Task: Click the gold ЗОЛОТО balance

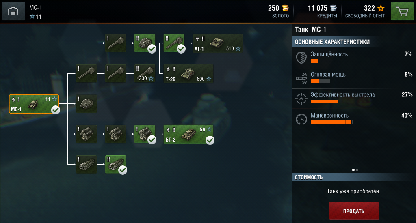Action: coord(278,11)
